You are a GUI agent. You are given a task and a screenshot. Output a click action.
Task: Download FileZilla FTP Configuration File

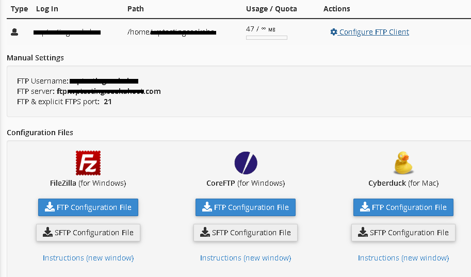point(88,207)
